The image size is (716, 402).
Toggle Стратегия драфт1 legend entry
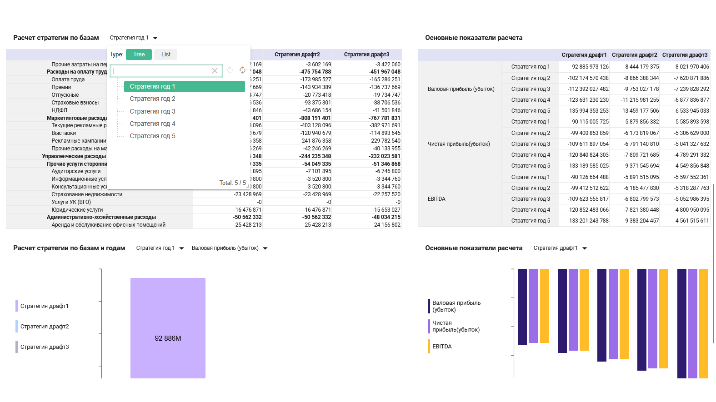click(42, 306)
